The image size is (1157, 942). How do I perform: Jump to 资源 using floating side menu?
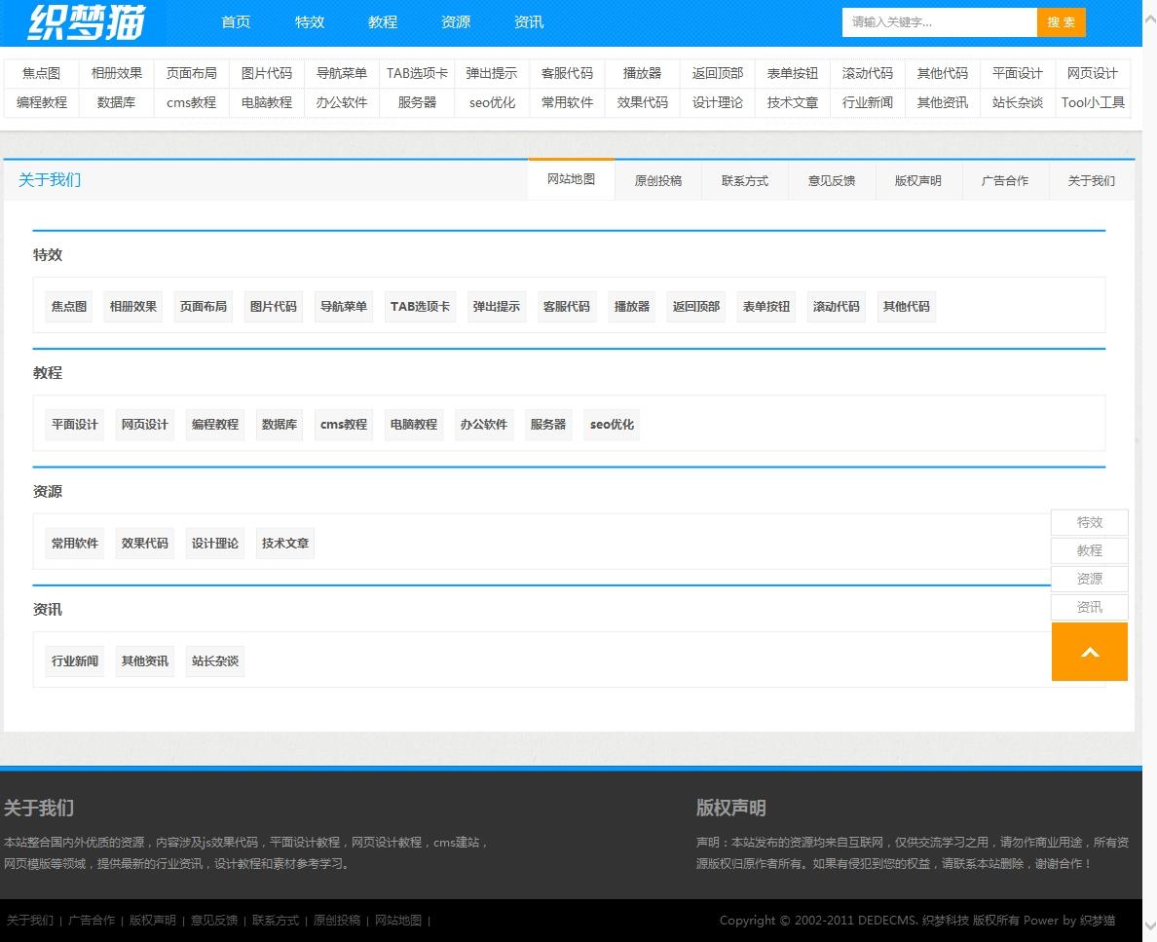pos(1089,579)
